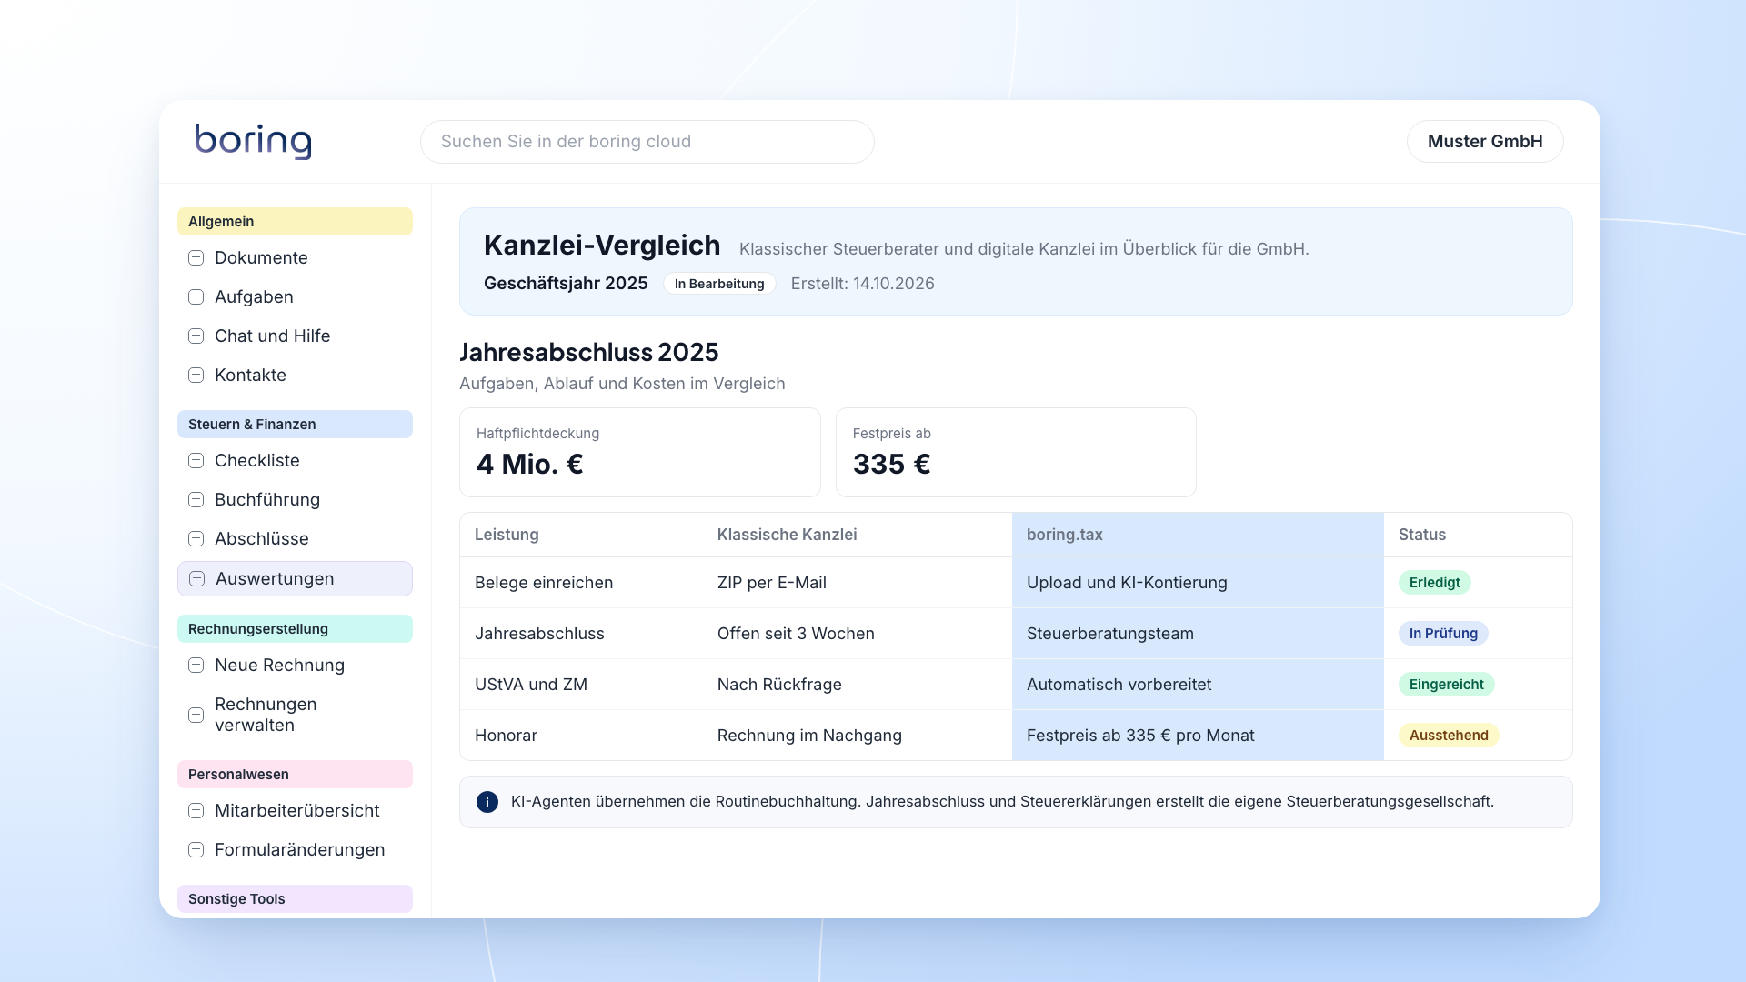The height and width of the screenshot is (982, 1746).
Task: Click the Eingereicht status badge
Action: 1446,685
